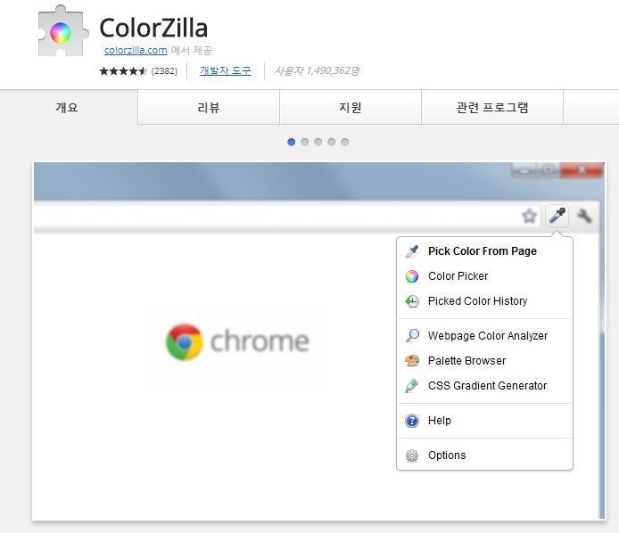Click the gear icon for Options
The height and width of the screenshot is (533, 619).
412,455
